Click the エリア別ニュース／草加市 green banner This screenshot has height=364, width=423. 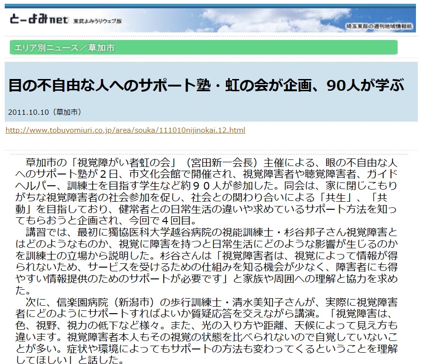[204, 47]
